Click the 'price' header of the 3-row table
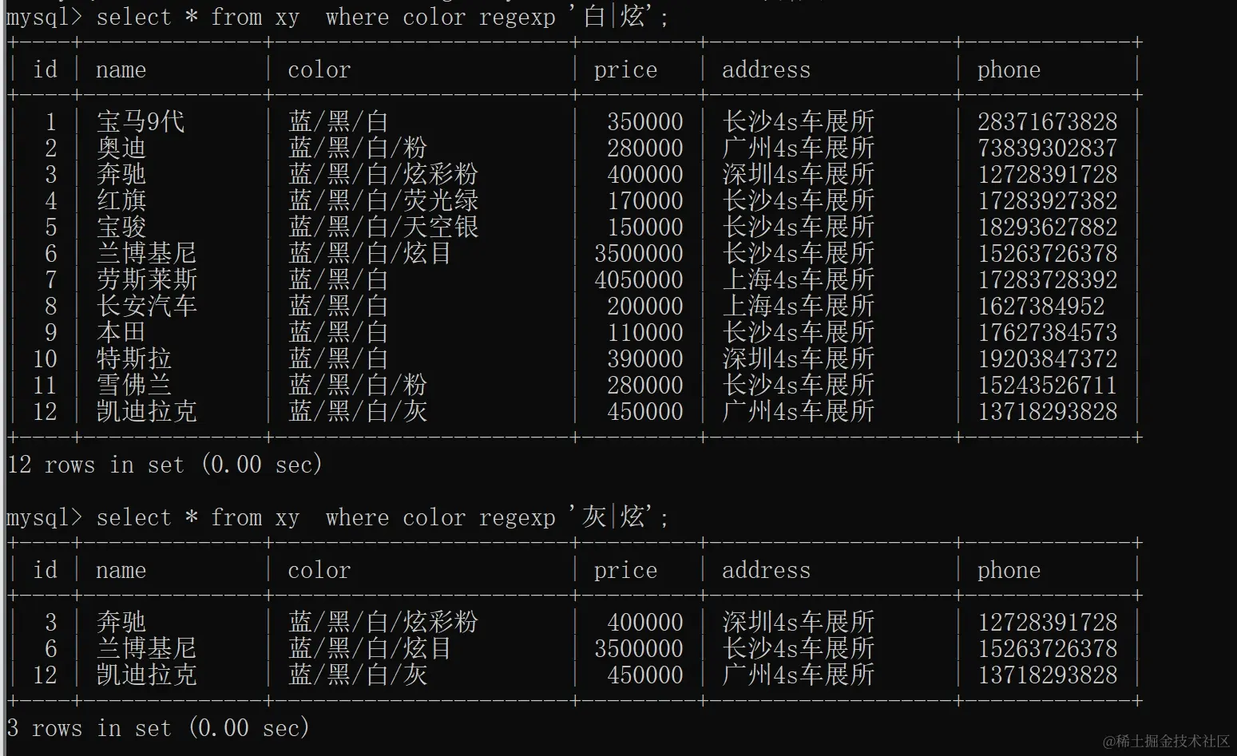Viewport: 1237px width, 756px height. pyautogui.click(x=626, y=570)
